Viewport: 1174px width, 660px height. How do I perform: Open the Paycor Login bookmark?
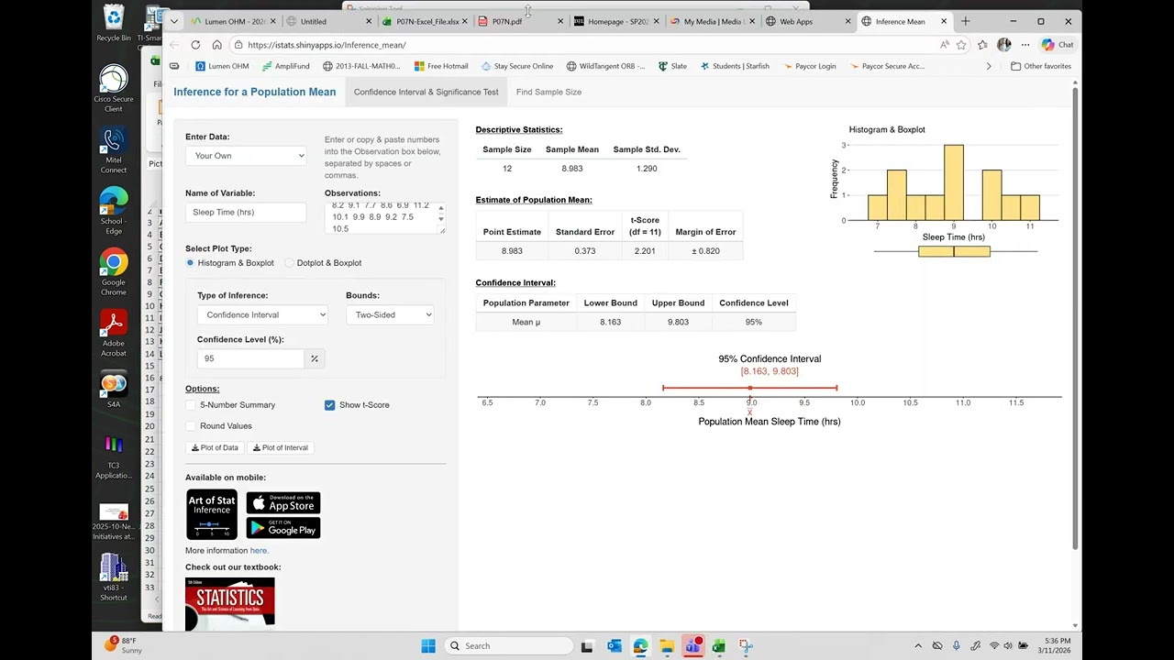click(x=809, y=66)
